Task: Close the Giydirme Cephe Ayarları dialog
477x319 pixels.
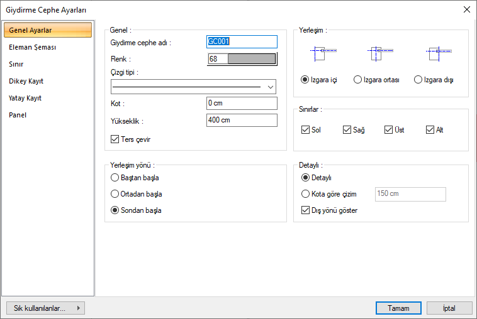Action: [466, 9]
